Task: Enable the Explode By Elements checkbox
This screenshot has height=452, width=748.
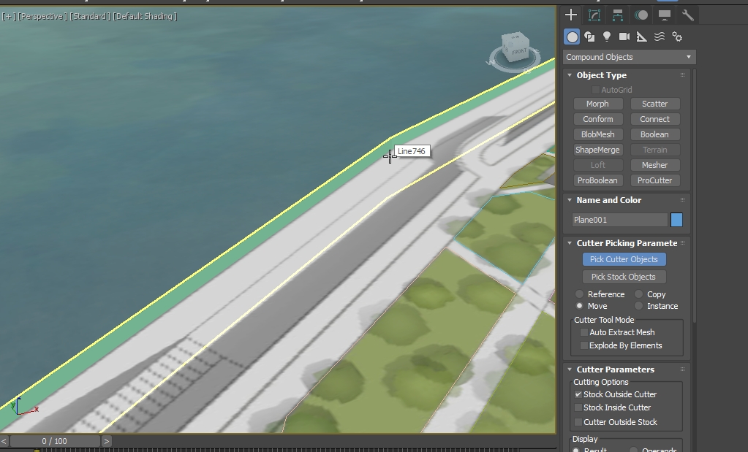Action: coord(583,345)
